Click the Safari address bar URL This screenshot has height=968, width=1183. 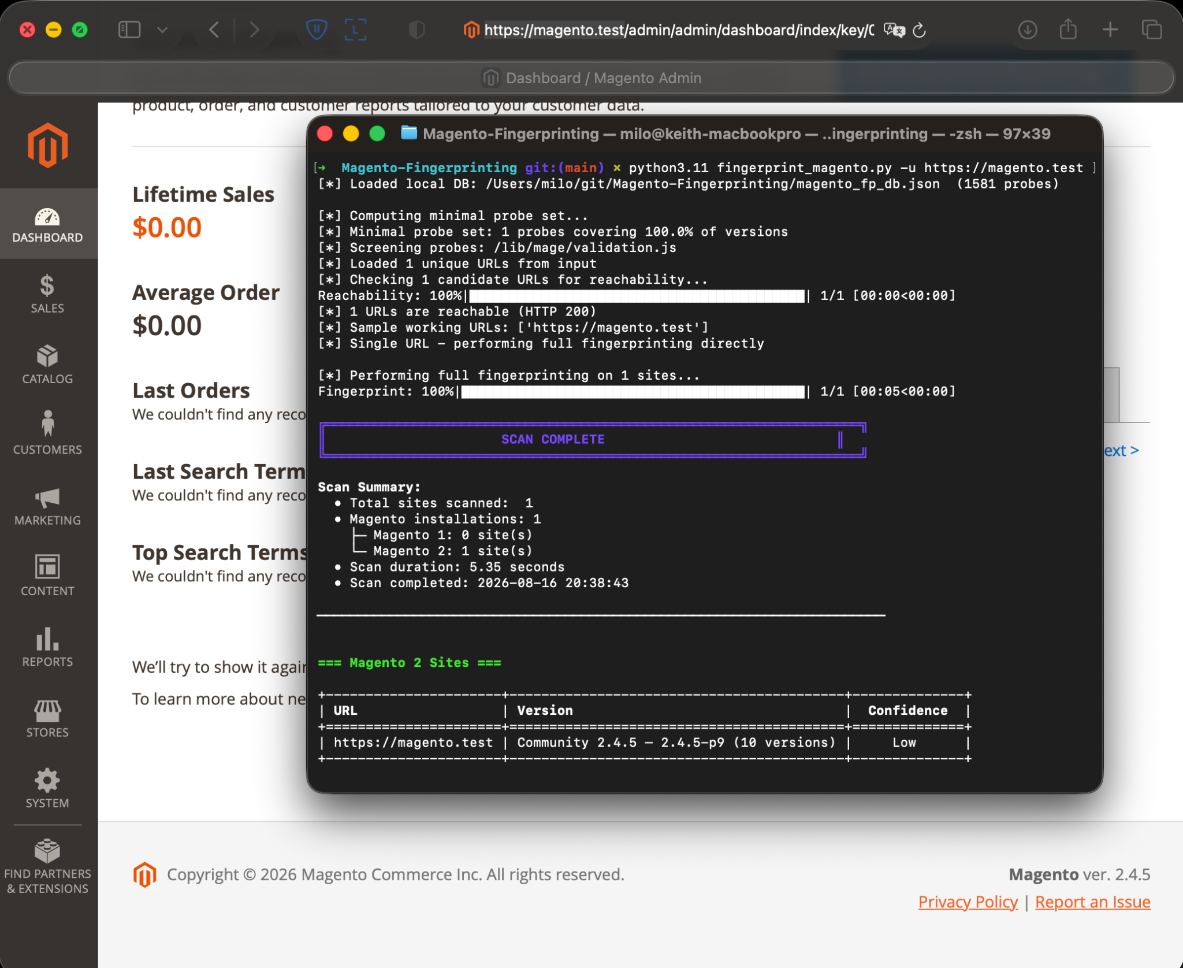click(679, 29)
